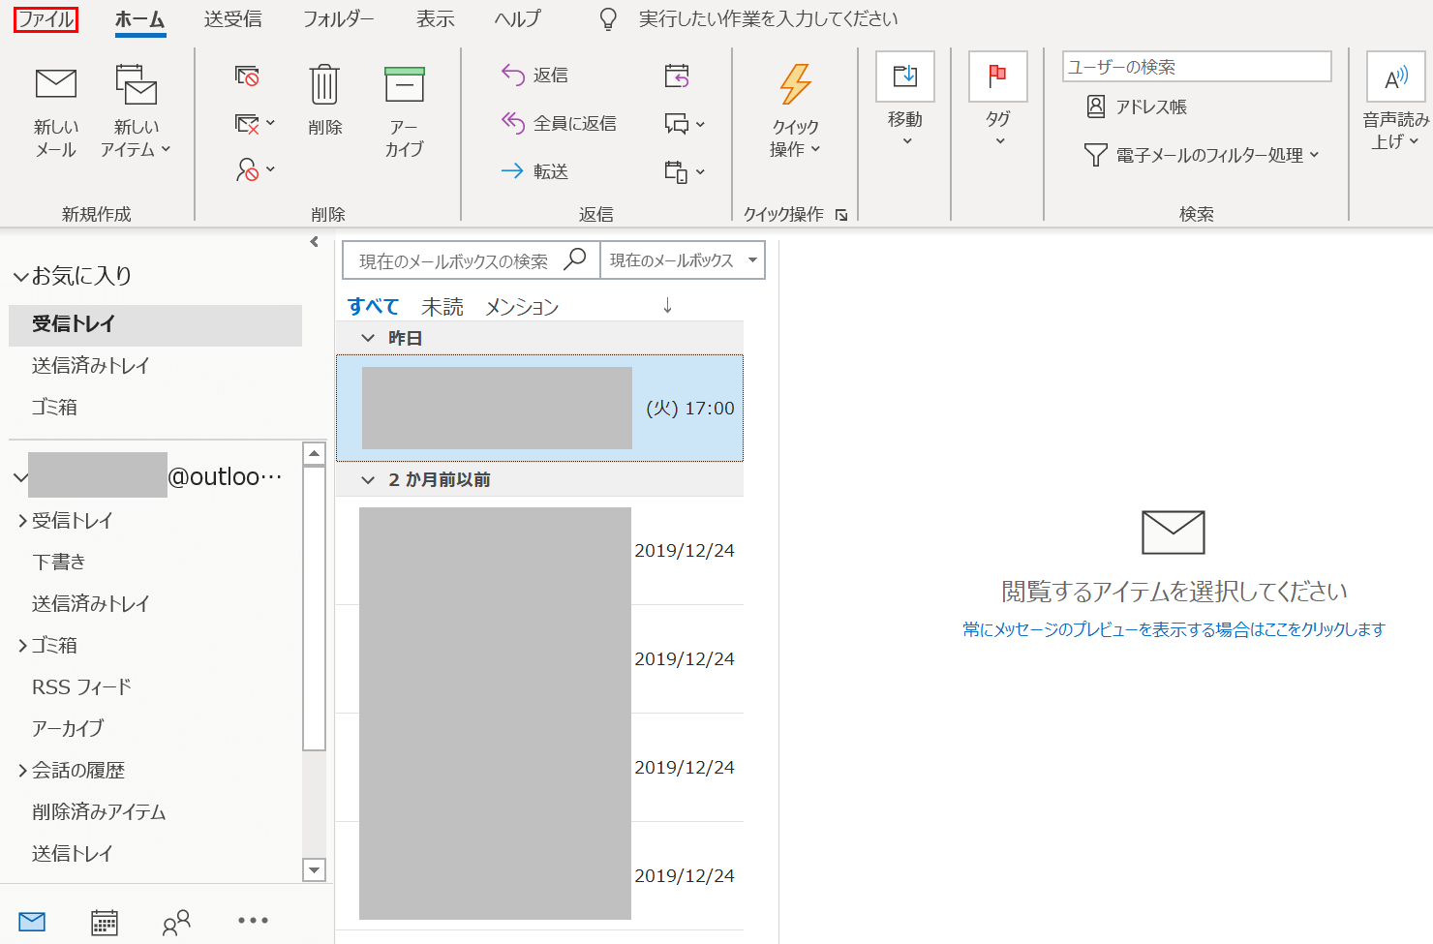
Task: Collapse the 昨日 message group
Action: (368, 338)
